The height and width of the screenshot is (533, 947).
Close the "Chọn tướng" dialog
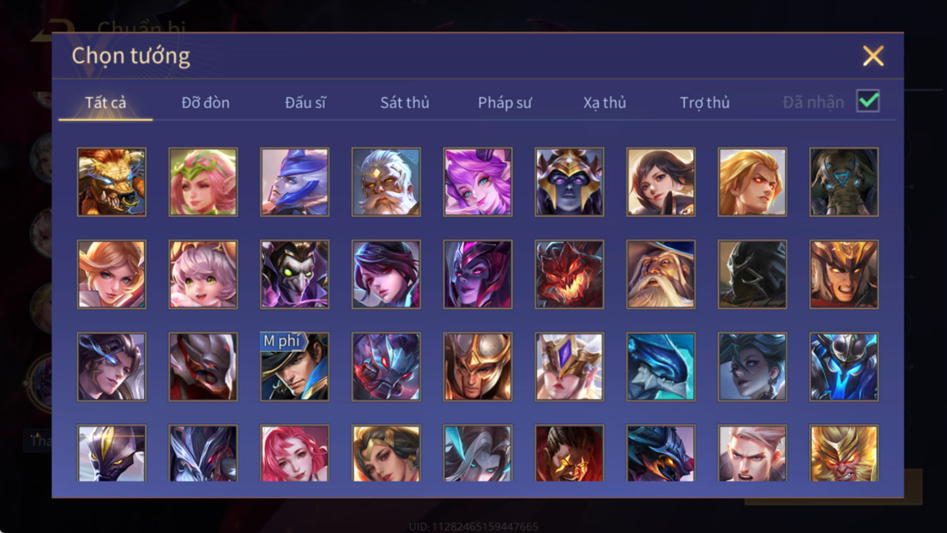873,56
